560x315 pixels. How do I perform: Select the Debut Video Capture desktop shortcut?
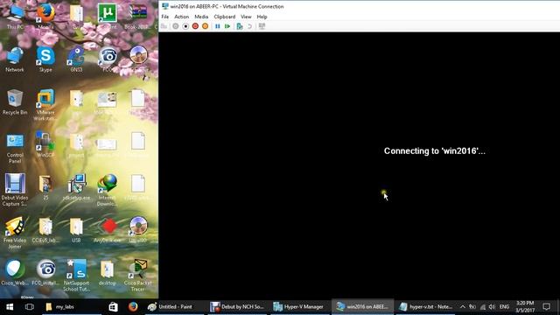(x=15, y=190)
